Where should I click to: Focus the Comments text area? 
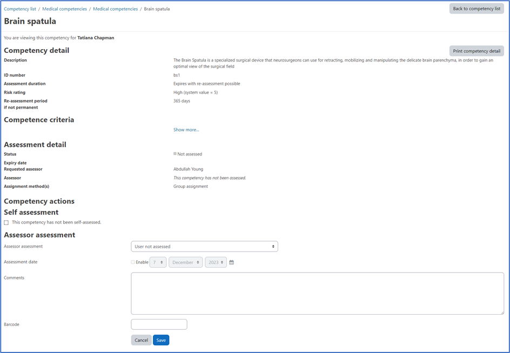318,294
